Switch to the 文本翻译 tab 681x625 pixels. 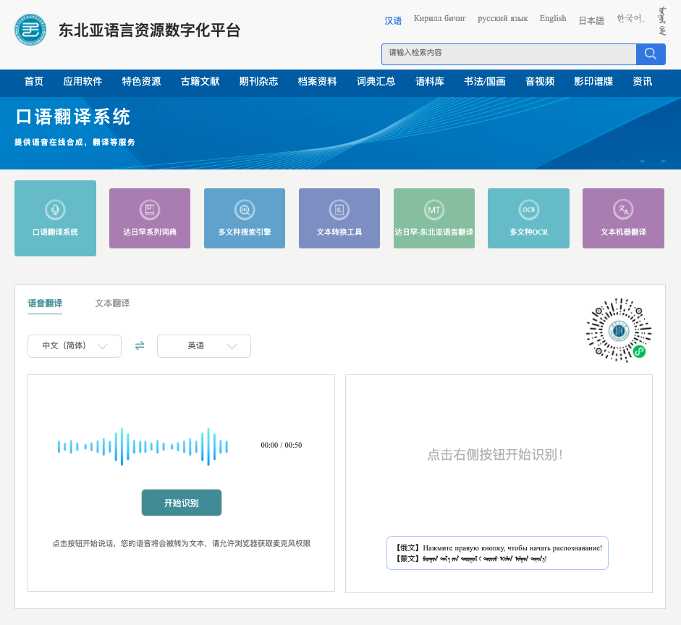coord(113,303)
